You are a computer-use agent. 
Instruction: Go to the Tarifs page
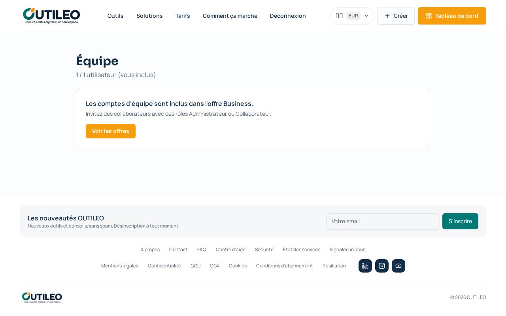pos(183,16)
